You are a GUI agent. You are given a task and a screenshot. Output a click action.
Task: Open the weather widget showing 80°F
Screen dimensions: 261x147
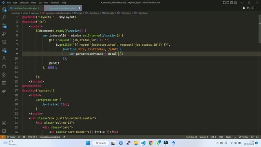point(10,143)
